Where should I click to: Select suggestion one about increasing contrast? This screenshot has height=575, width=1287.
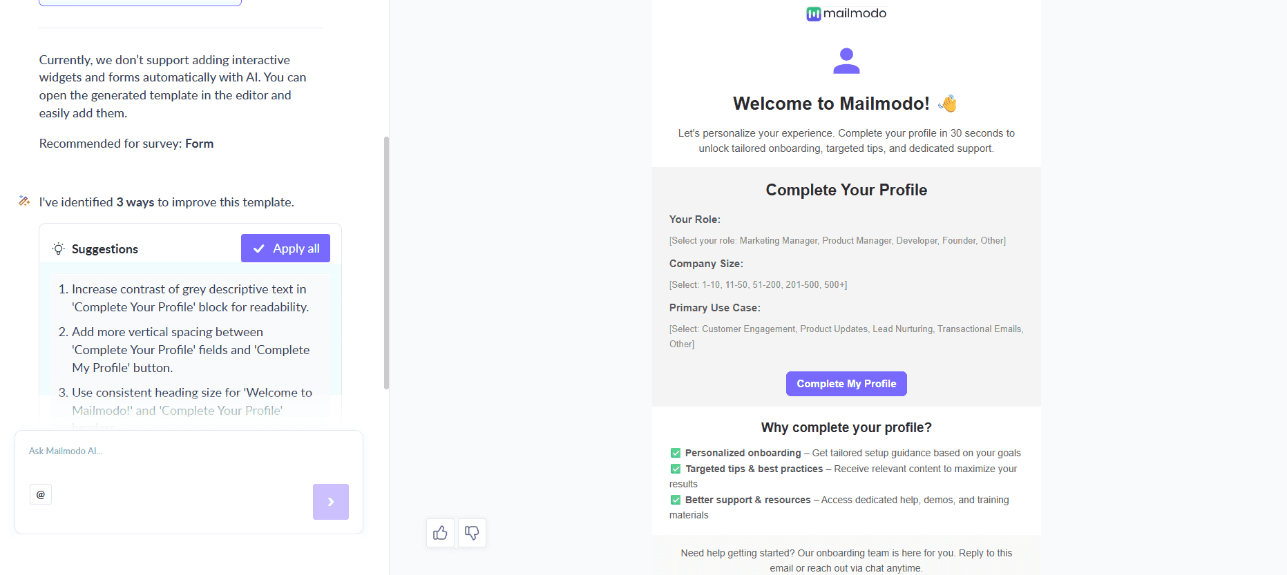(x=190, y=298)
